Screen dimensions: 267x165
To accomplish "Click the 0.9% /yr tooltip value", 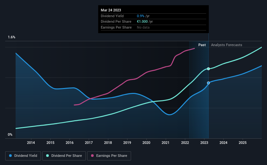I will (143, 16).
